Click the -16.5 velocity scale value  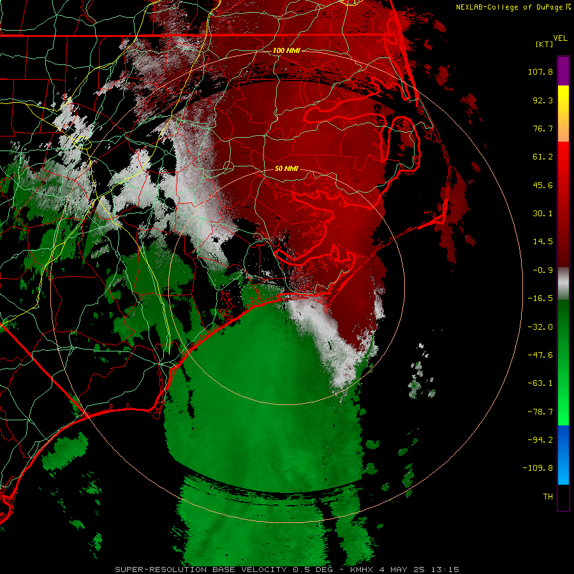coord(540,298)
